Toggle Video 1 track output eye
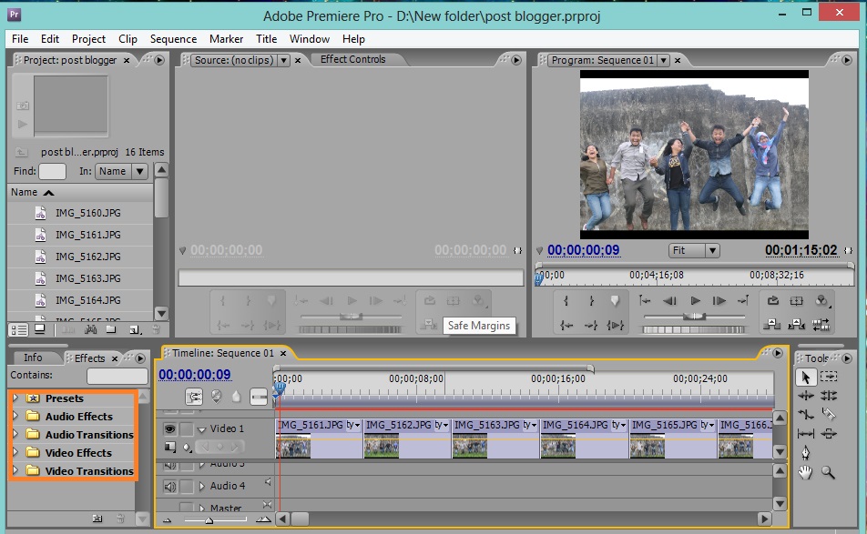This screenshot has width=867, height=534. coord(169,428)
